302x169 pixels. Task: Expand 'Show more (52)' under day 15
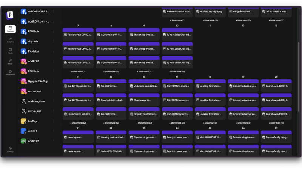[111, 123]
